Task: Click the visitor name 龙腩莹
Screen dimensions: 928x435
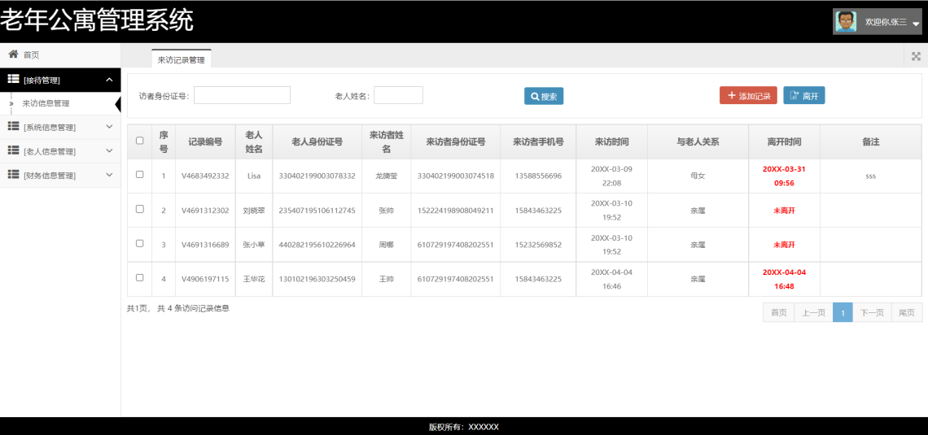Action: (387, 176)
